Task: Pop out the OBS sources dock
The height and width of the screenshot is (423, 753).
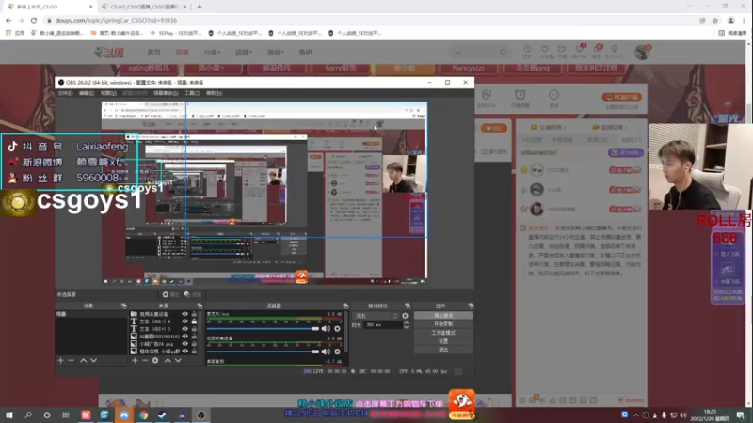Action: coord(200,305)
